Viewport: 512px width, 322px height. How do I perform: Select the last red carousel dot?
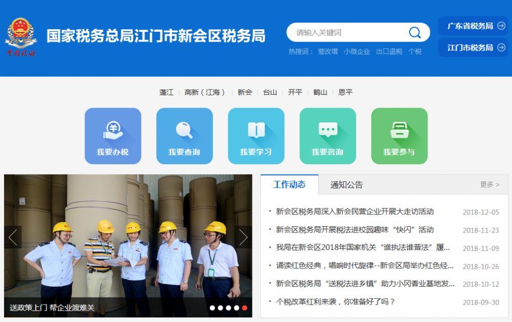(245, 308)
